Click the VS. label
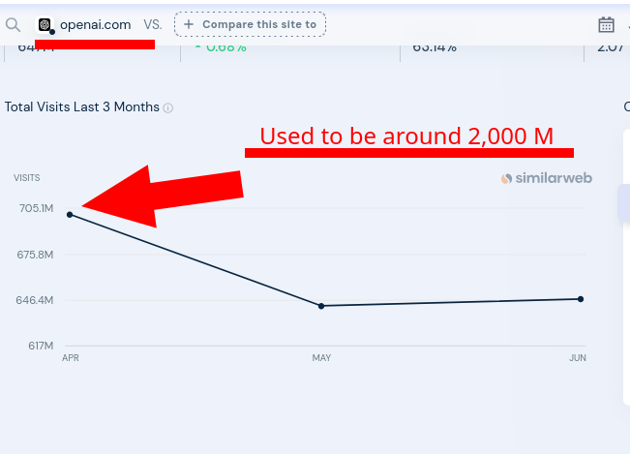Screen dimensions: 630x454 [x=153, y=25]
